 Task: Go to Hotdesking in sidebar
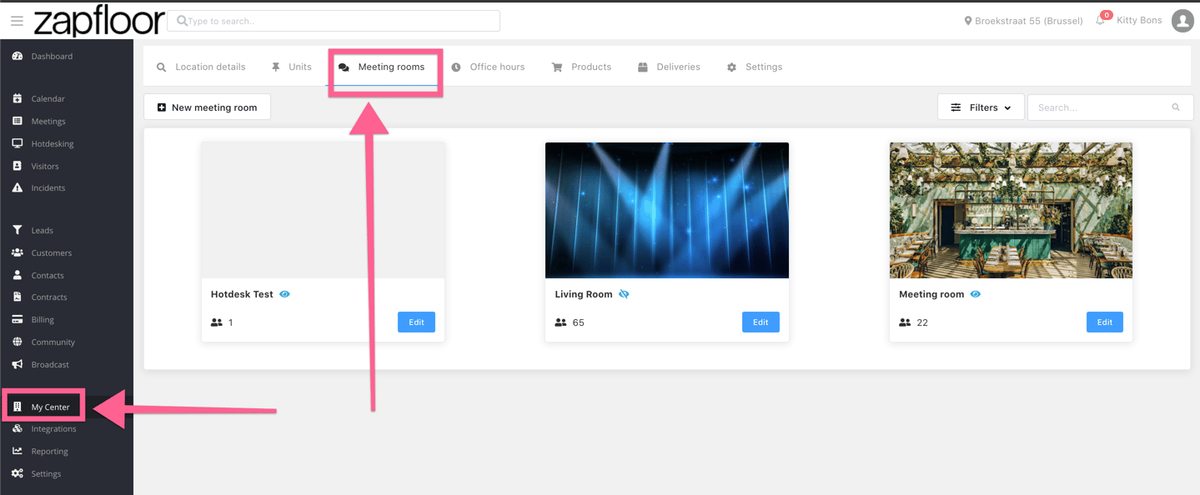52,144
